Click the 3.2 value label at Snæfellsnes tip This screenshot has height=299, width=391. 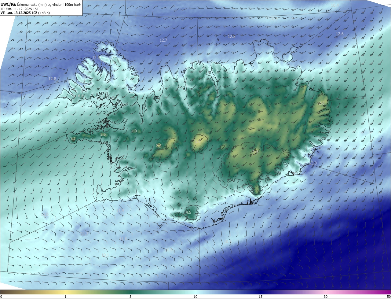(x=73, y=139)
